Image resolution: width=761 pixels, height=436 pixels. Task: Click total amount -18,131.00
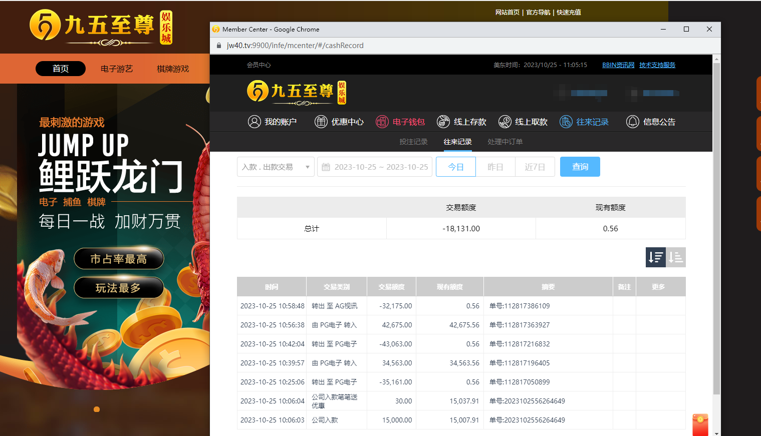coord(461,229)
